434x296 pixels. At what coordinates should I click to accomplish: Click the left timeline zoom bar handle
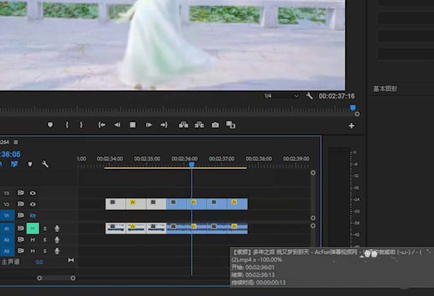click(39, 278)
